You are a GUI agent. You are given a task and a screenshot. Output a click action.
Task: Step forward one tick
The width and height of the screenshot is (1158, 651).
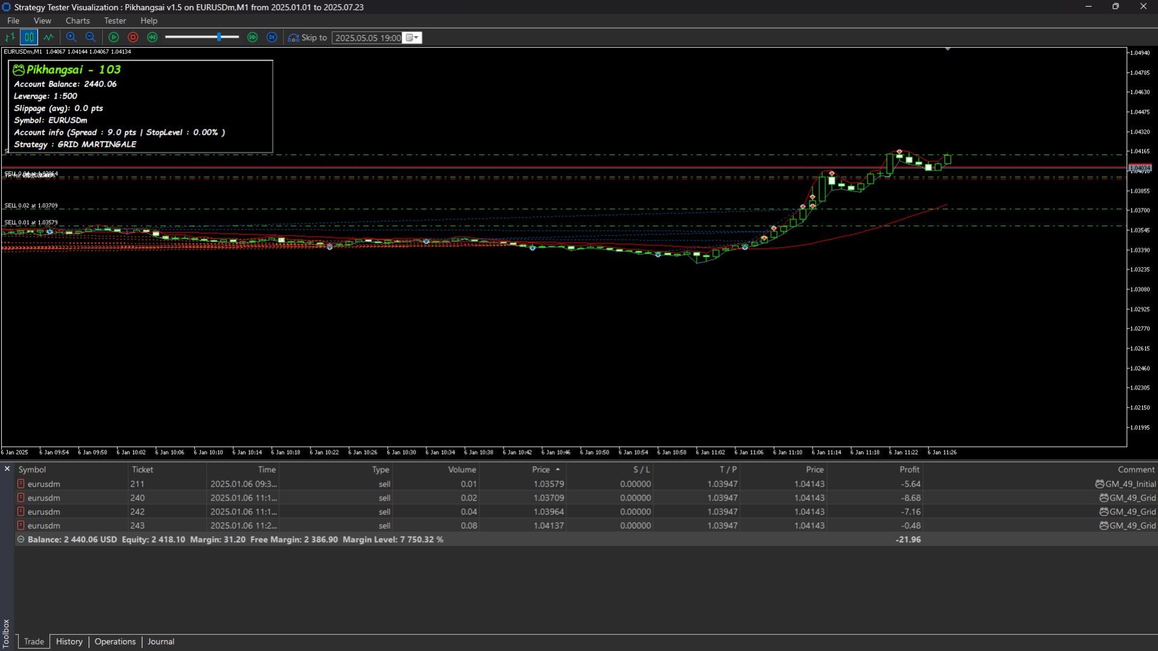click(272, 37)
